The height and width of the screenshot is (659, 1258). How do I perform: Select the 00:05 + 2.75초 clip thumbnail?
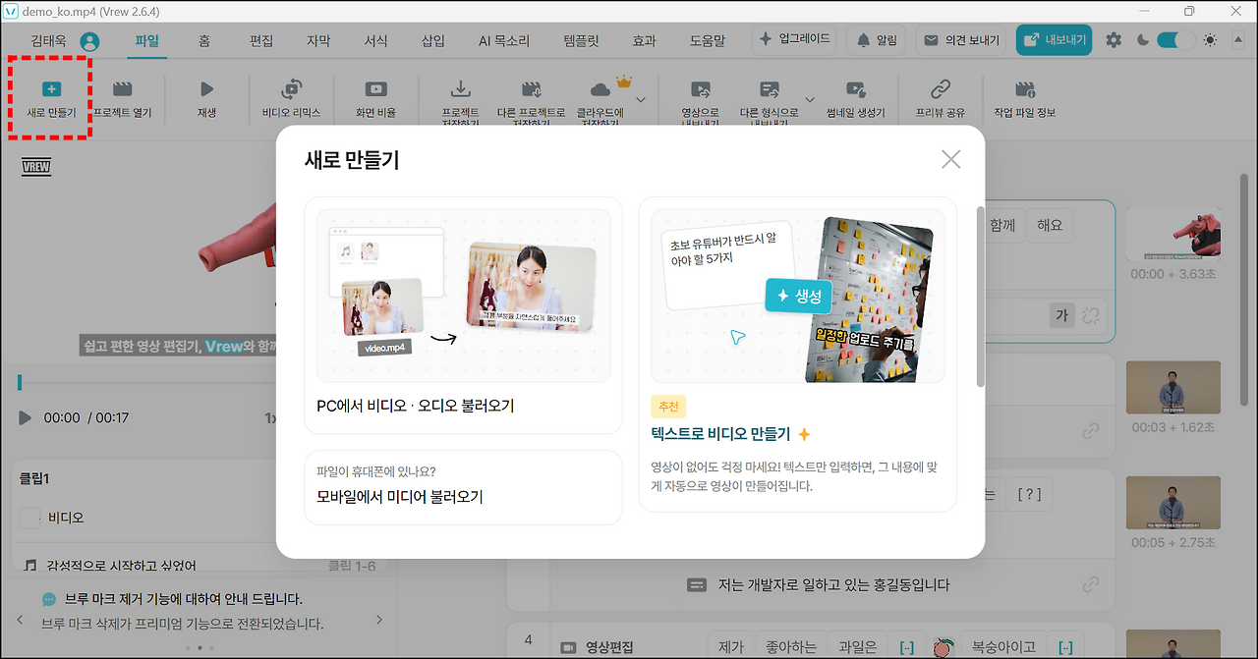pos(1172,502)
